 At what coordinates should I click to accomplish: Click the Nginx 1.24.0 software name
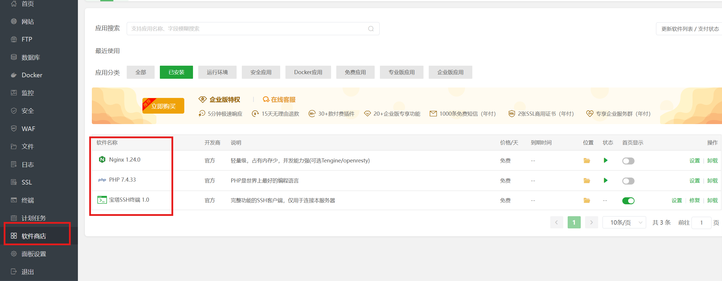pos(125,160)
